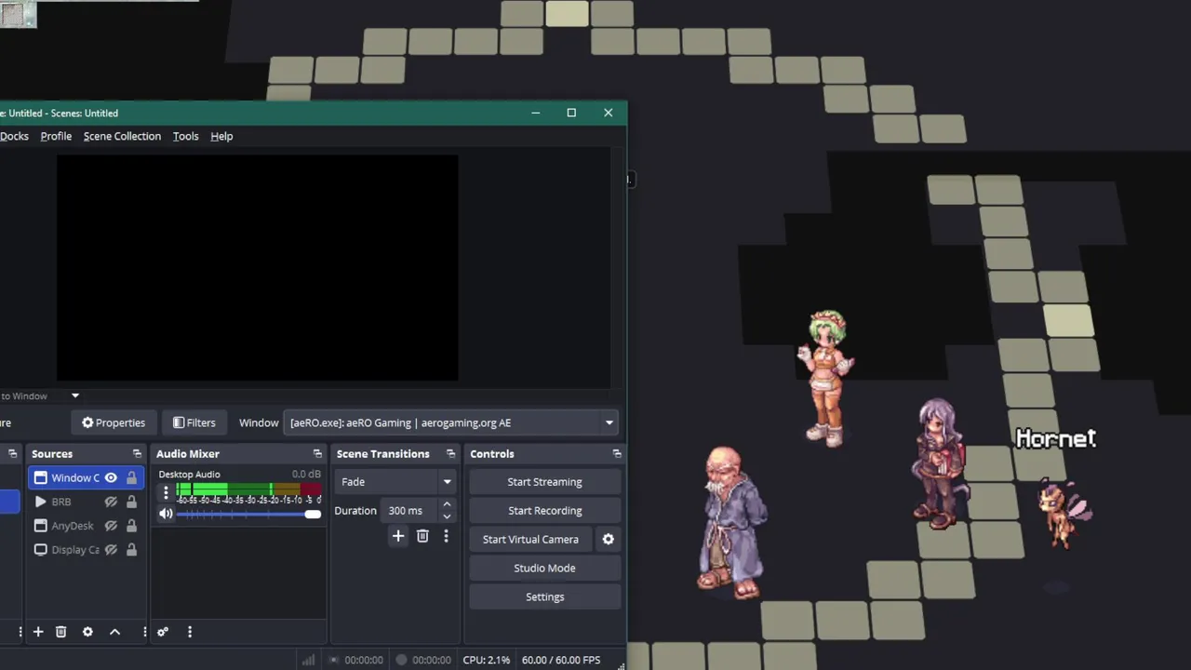Image resolution: width=1191 pixels, height=670 pixels.
Task: Open the Docks menu
Action: click(14, 136)
